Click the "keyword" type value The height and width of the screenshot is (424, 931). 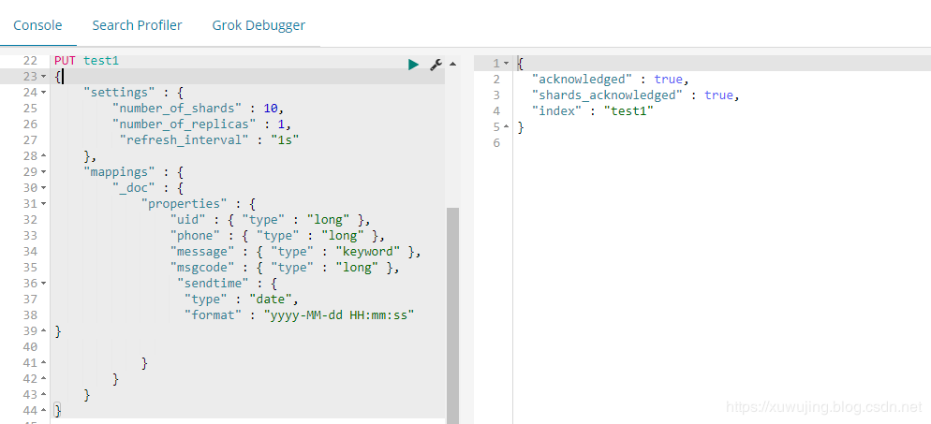[x=367, y=252]
